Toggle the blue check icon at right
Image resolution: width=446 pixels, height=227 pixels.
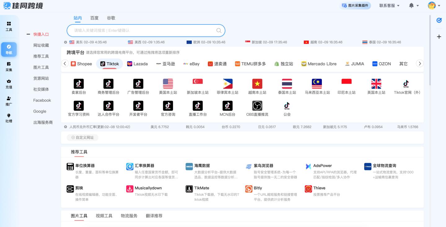[439, 20]
